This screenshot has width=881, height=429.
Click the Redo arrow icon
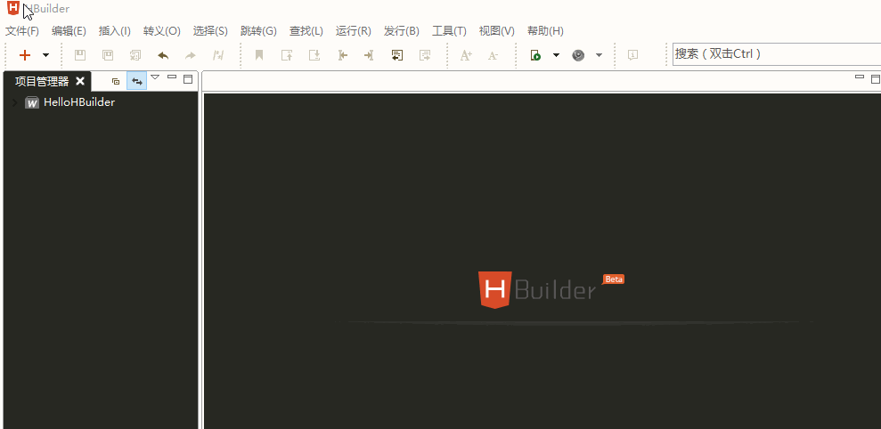coord(191,55)
